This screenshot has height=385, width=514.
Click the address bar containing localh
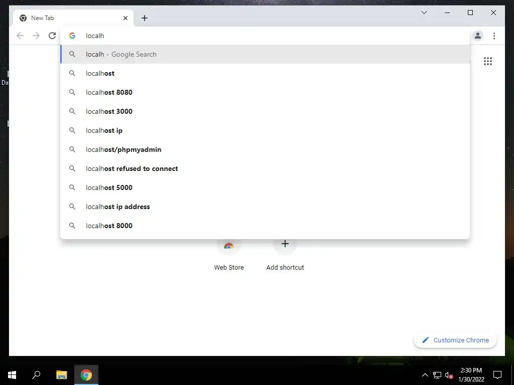click(x=265, y=36)
